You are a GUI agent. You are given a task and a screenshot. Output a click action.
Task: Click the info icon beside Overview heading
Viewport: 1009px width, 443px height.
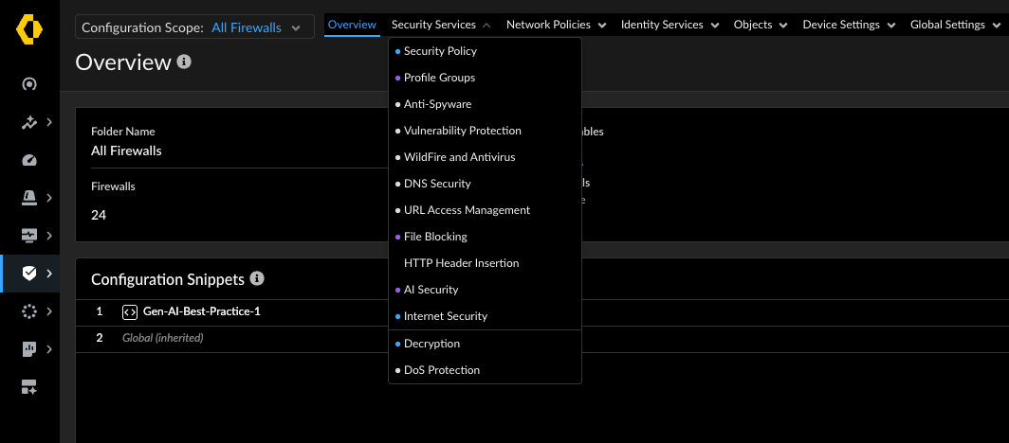pos(184,62)
